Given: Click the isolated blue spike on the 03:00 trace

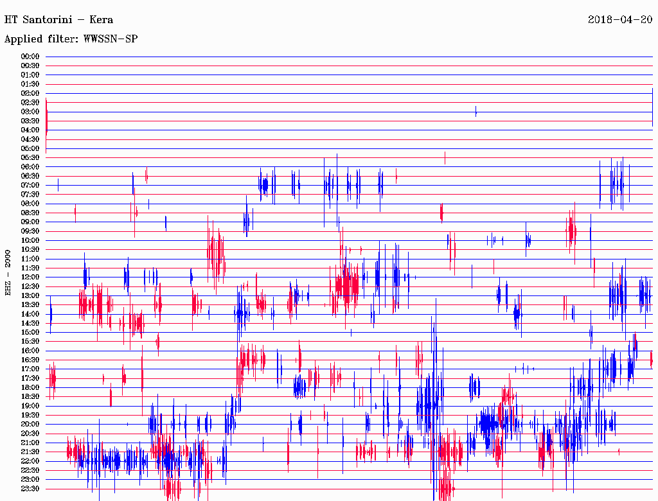Looking at the screenshot, I should pos(476,112).
